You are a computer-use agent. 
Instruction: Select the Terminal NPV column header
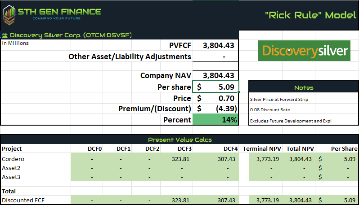click(262, 149)
